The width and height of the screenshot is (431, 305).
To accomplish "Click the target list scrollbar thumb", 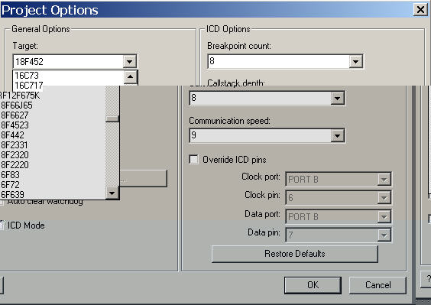I will (x=112, y=118).
